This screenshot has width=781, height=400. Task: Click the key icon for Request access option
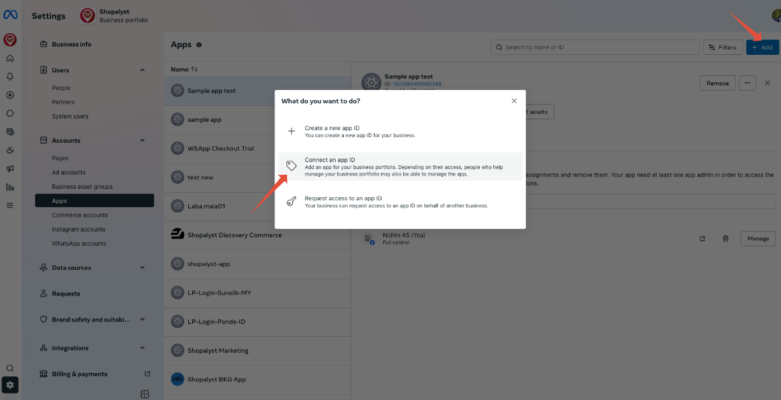pos(292,202)
